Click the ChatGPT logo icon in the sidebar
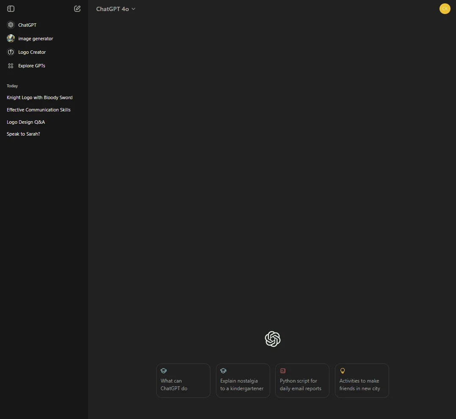The height and width of the screenshot is (419, 456). tap(11, 25)
